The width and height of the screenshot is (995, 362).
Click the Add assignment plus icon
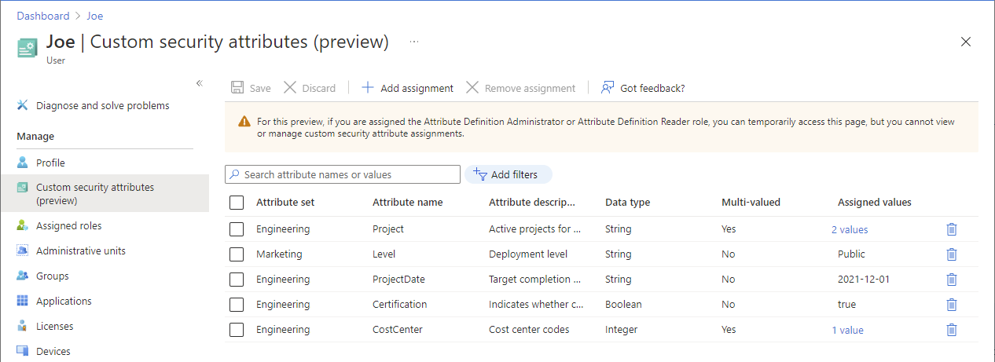tap(368, 88)
